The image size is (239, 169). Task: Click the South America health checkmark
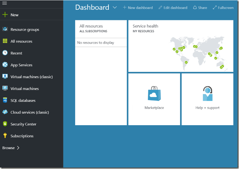tap(186, 62)
